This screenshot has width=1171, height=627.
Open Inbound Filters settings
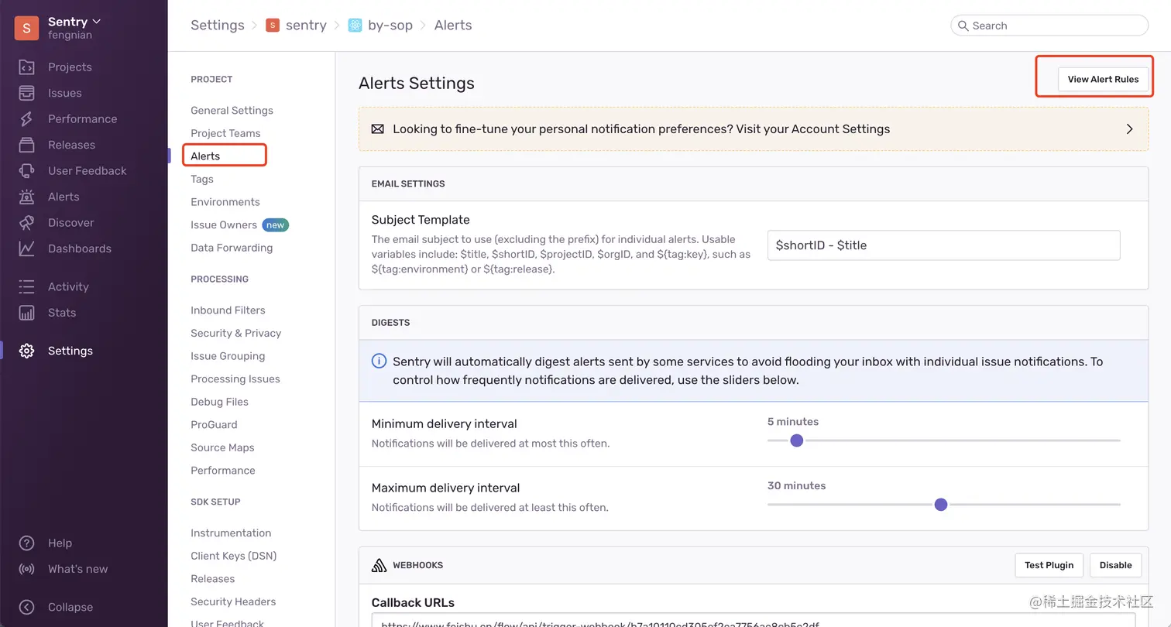point(228,310)
